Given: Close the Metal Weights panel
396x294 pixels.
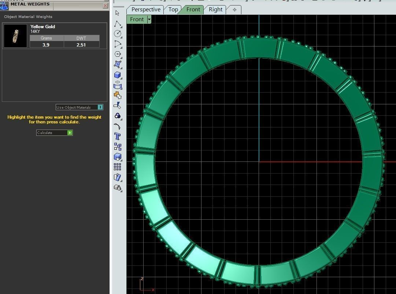Looking at the screenshot, I should [105, 5].
